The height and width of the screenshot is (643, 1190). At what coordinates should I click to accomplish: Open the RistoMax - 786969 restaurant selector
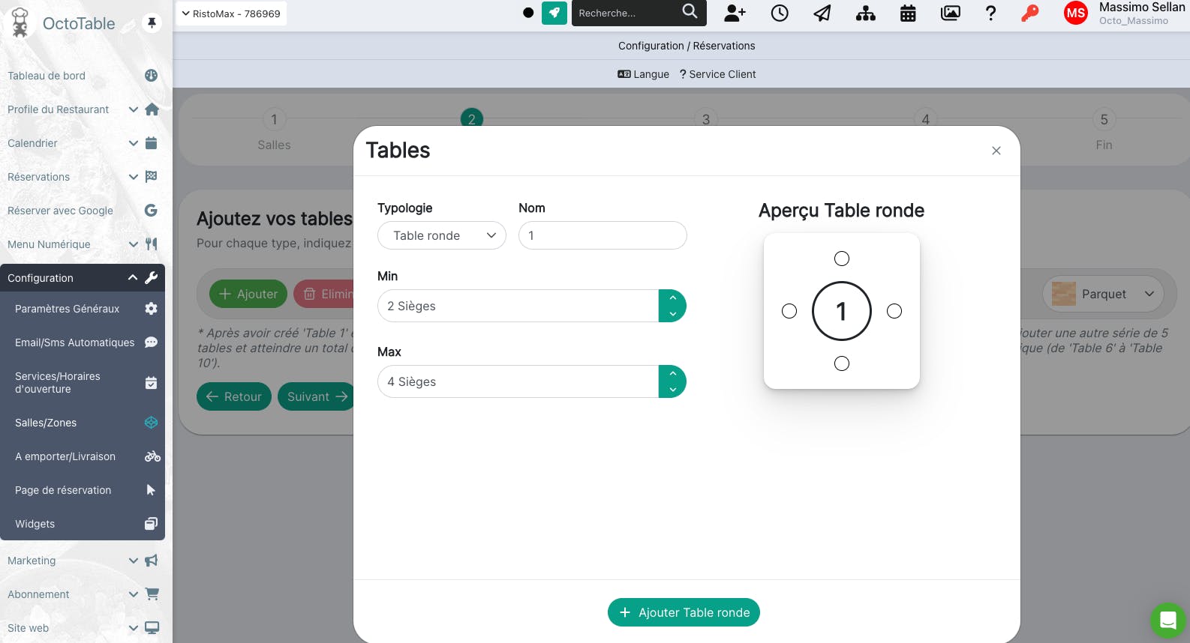(231, 13)
